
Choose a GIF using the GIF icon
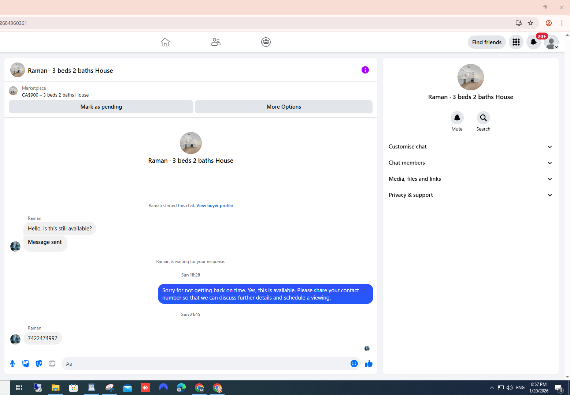click(52, 364)
